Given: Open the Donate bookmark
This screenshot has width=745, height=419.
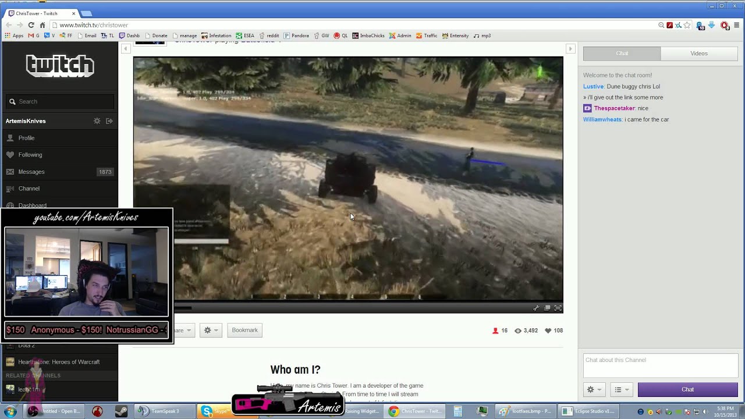Looking at the screenshot, I should 156,35.
